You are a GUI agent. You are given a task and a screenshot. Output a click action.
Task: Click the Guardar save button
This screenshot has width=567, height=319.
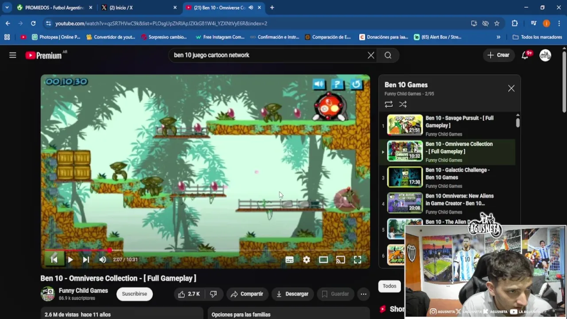335,294
